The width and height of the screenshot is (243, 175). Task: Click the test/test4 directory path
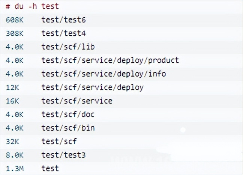[x=63, y=33]
